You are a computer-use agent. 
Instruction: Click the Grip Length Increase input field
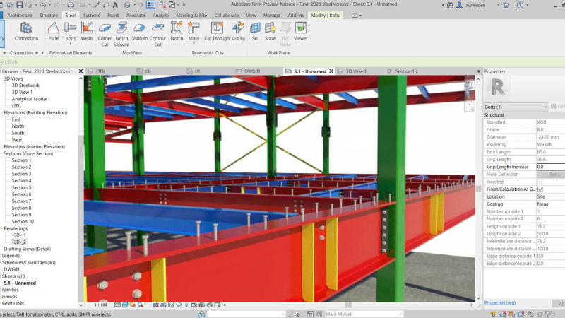pos(550,167)
